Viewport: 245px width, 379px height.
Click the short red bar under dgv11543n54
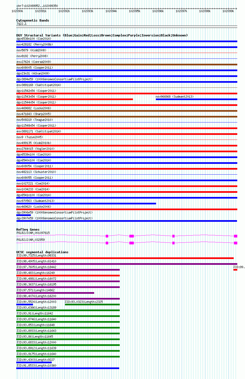tap(75, 99)
